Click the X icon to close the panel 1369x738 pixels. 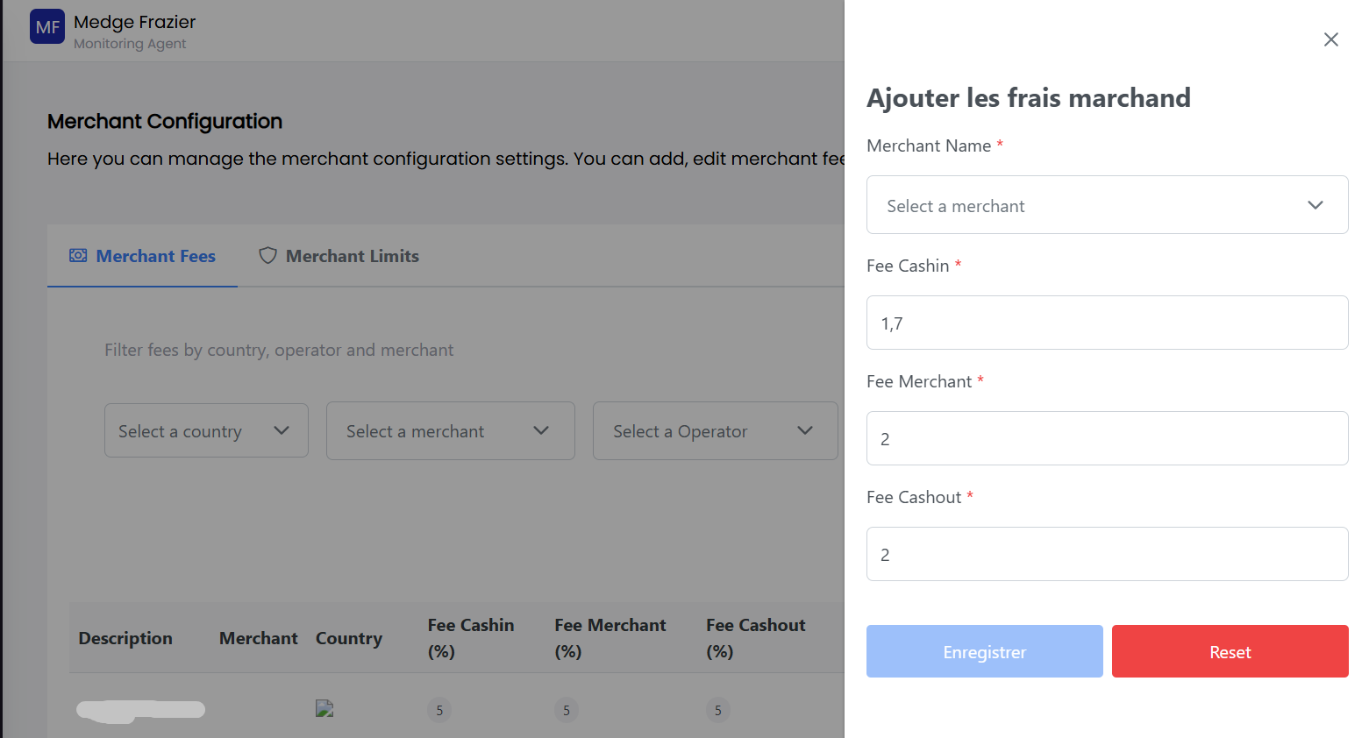point(1331,39)
